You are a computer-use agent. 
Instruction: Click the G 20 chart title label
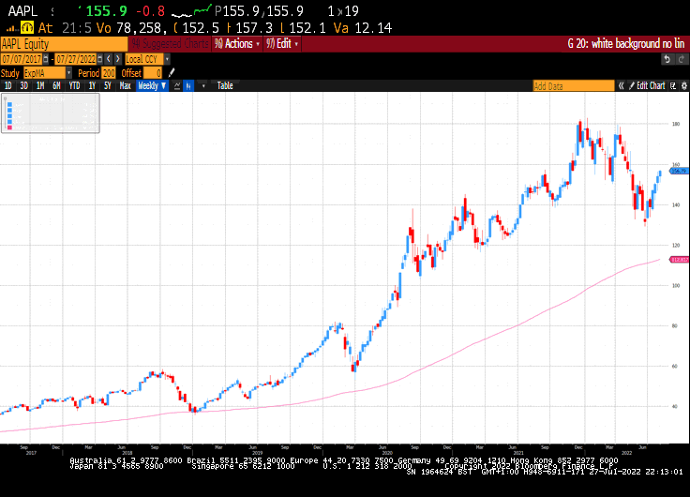coord(625,43)
